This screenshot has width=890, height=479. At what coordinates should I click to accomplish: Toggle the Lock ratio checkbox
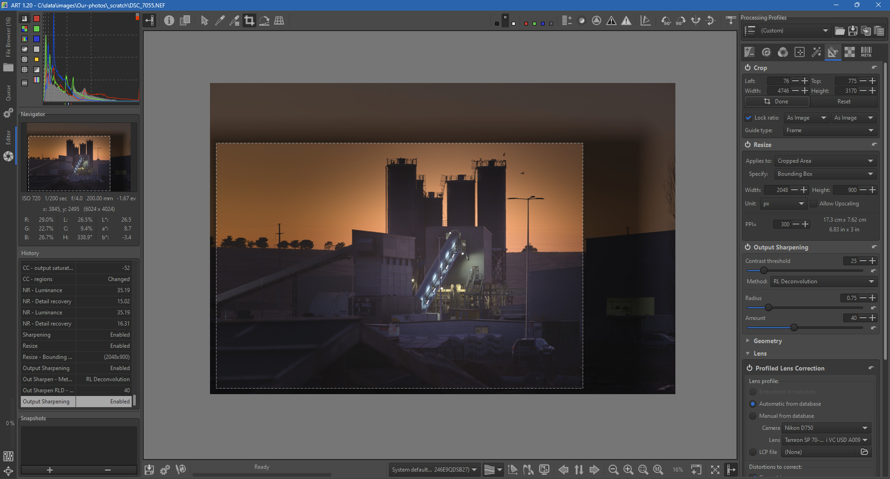[x=749, y=118]
